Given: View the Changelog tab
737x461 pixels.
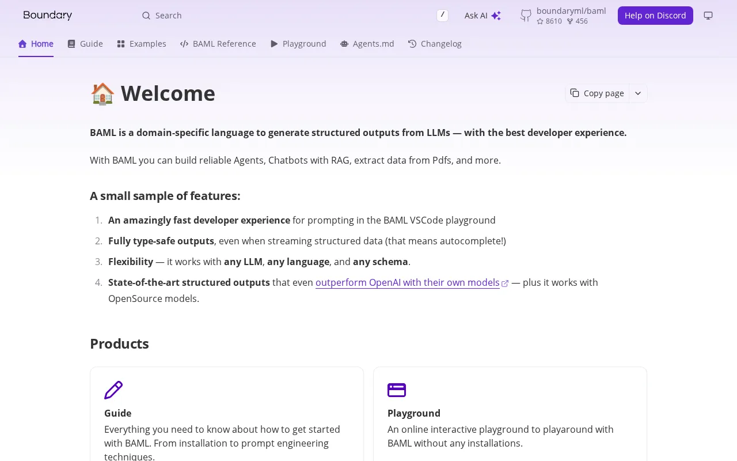Looking at the screenshot, I should (x=435, y=44).
